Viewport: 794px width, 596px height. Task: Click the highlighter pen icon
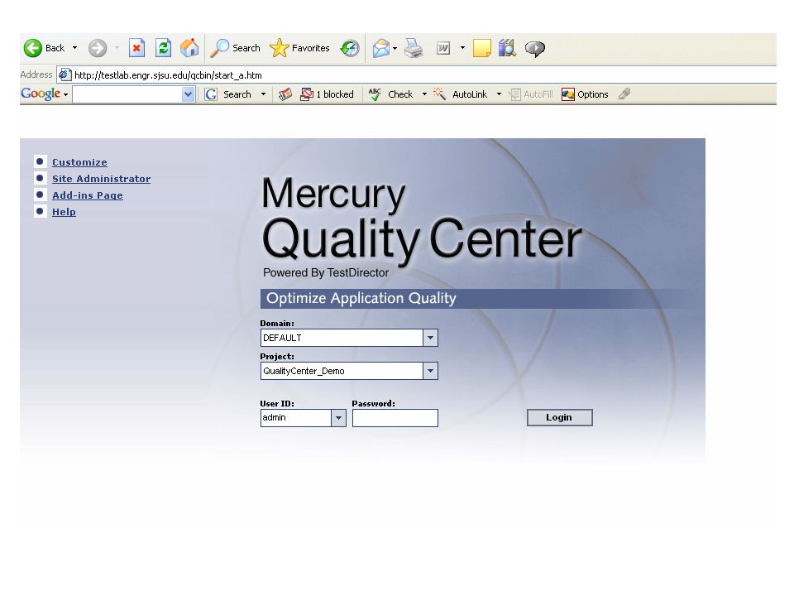624,94
